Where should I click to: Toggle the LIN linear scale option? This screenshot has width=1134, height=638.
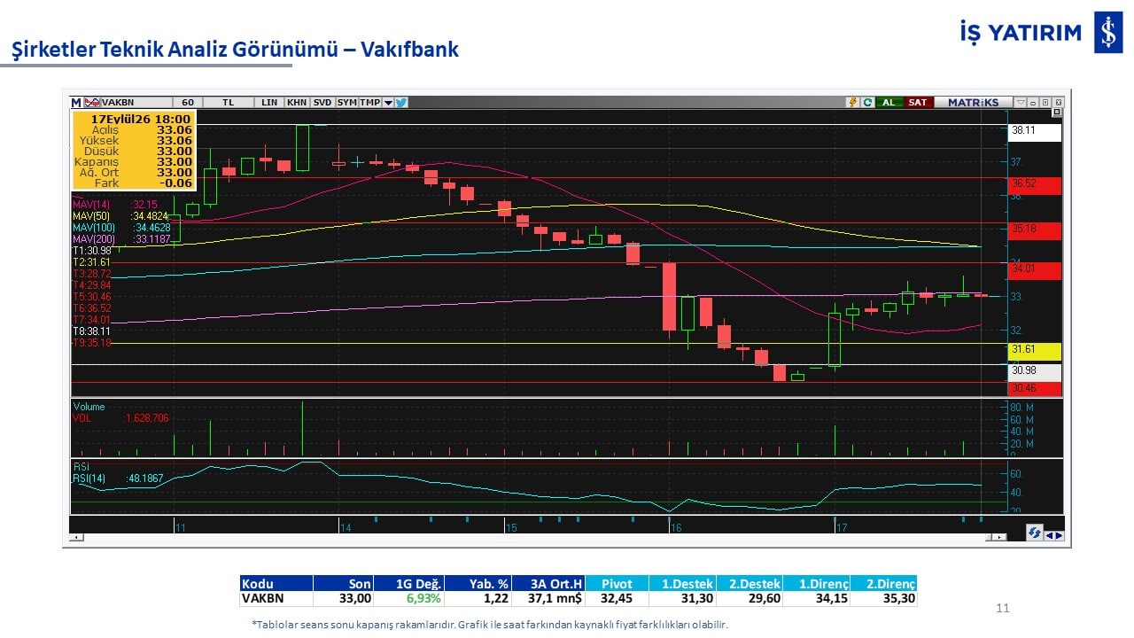pos(269,102)
